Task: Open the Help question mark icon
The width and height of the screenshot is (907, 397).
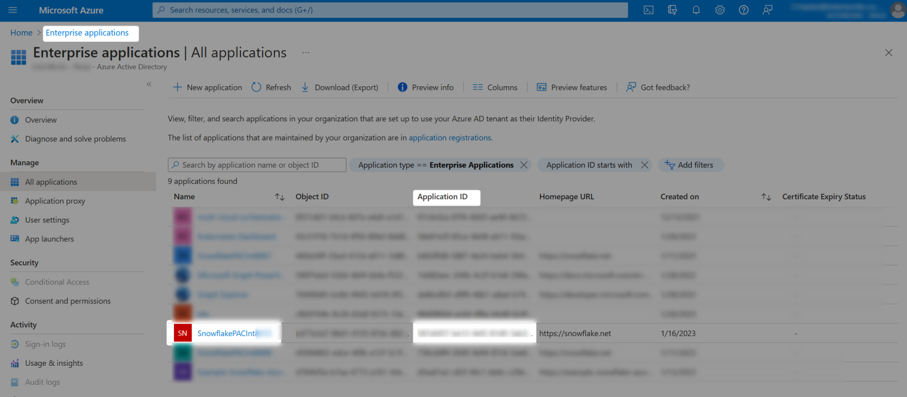Action: click(x=743, y=10)
